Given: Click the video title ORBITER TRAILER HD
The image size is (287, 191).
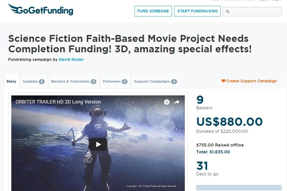Looking at the screenshot, I should (x=58, y=102).
